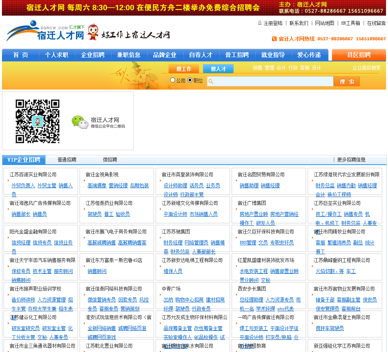Click the 销售部长 job link
This screenshot has width=388, height=352.
point(21,214)
